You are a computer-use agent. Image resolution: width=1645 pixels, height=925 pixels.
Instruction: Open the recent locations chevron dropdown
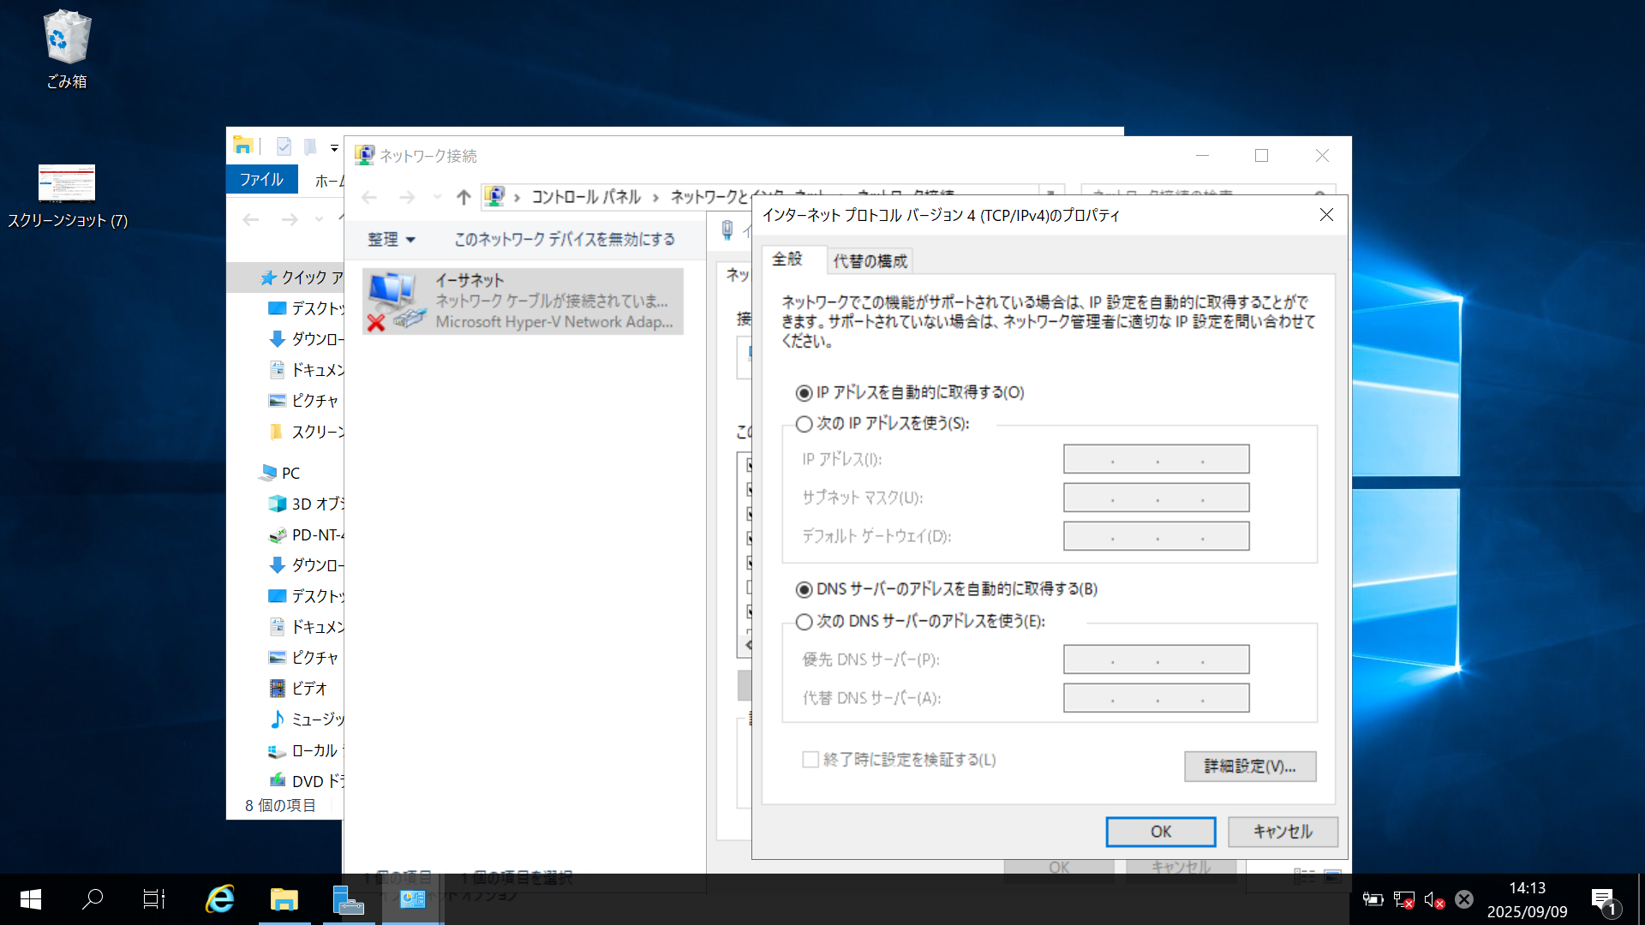437,196
